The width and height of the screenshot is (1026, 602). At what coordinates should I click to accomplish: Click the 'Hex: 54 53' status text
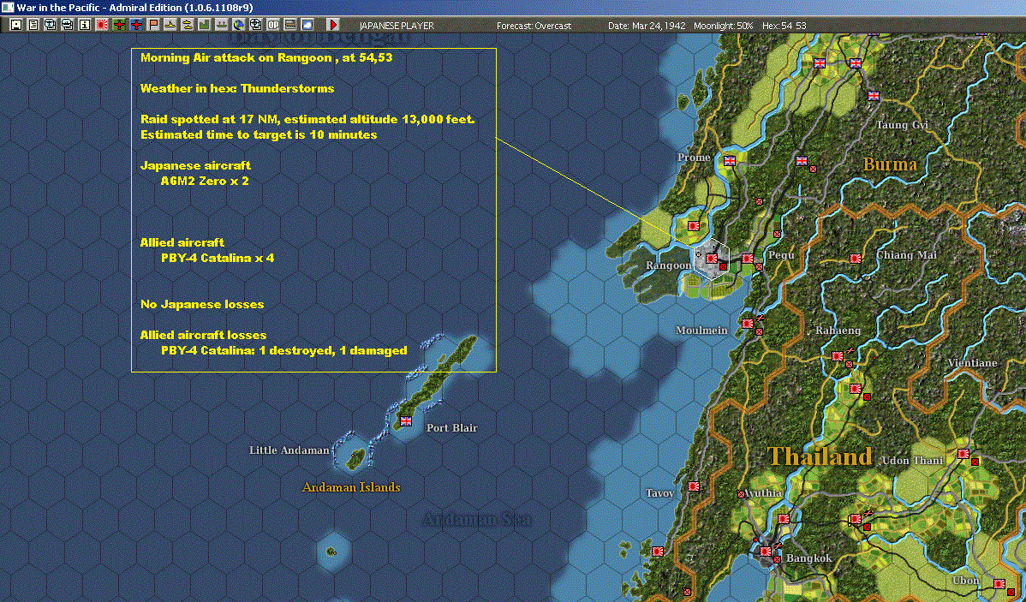pos(784,26)
